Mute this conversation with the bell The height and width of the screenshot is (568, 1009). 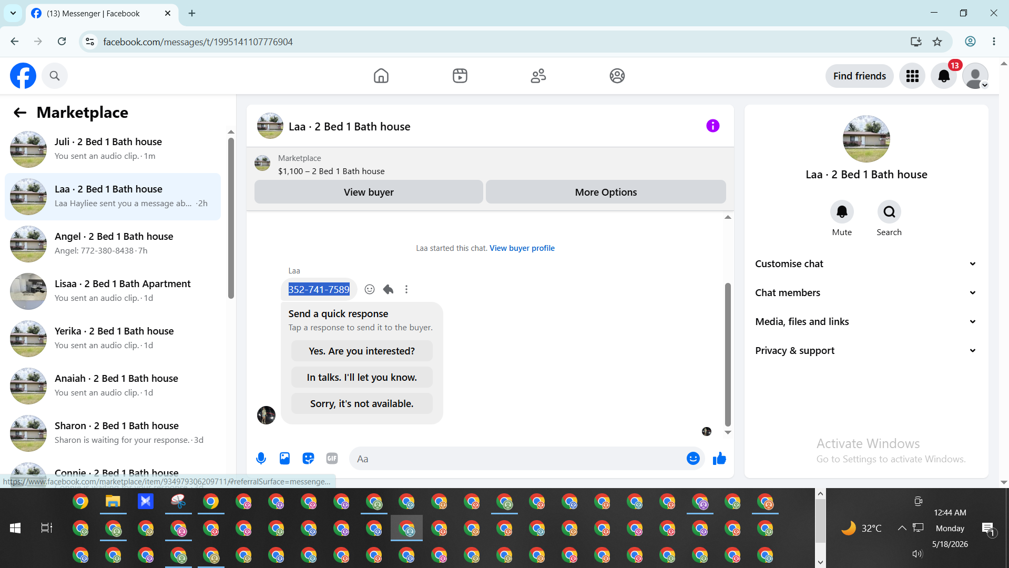click(x=842, y=212)
